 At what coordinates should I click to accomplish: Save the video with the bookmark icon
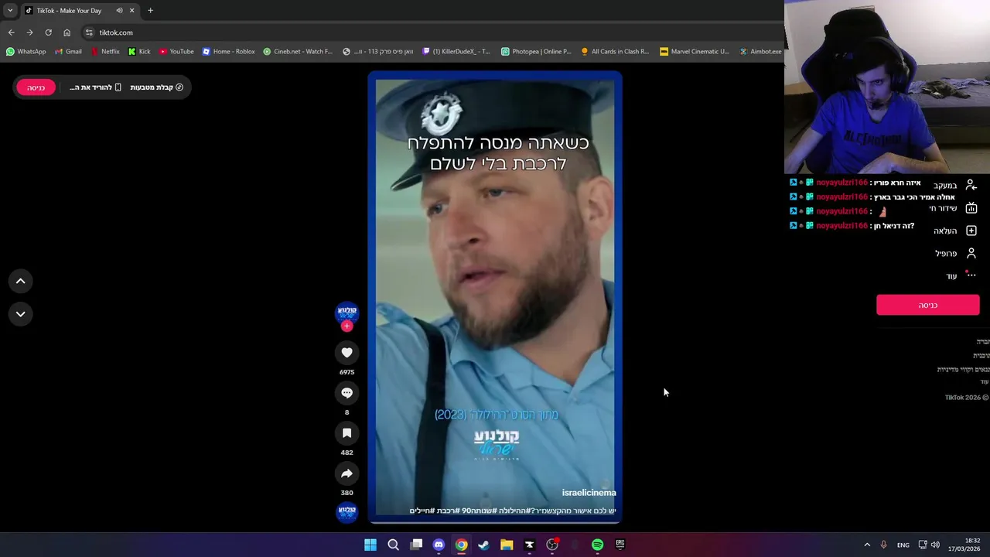[346, 433]
